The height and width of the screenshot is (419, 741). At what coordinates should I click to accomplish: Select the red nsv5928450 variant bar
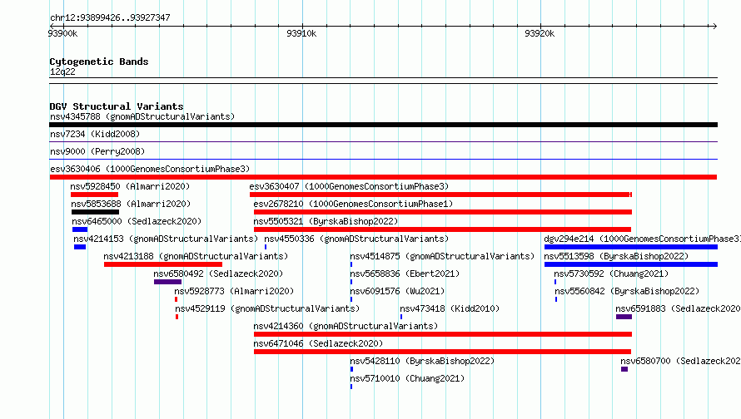coord(95,195)
